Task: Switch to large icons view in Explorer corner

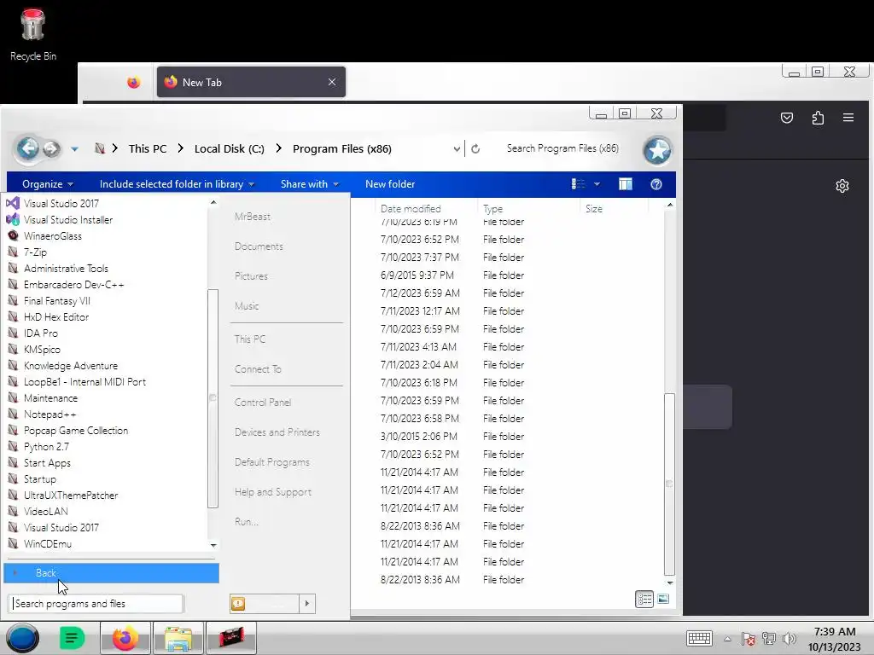Action: click(662, 600)
